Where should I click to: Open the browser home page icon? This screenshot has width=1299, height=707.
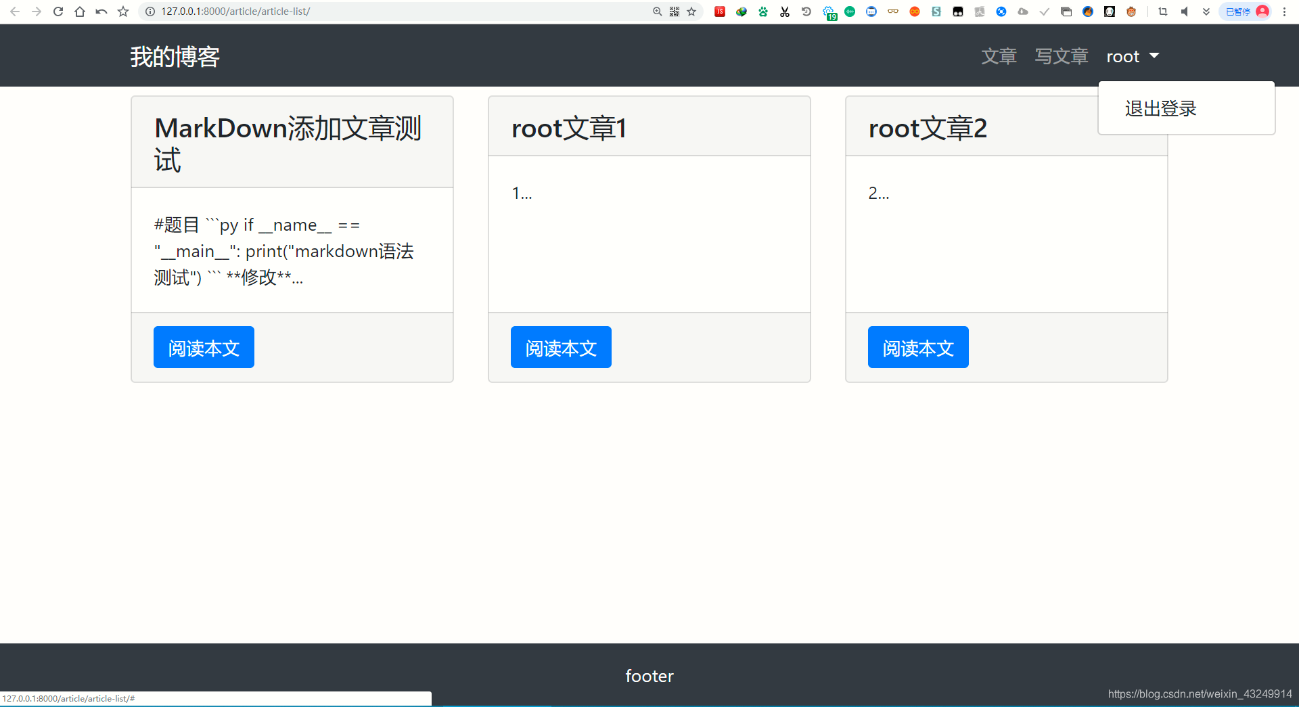80,12
